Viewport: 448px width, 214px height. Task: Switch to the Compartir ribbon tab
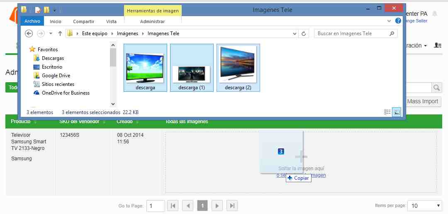coord(84,21)
